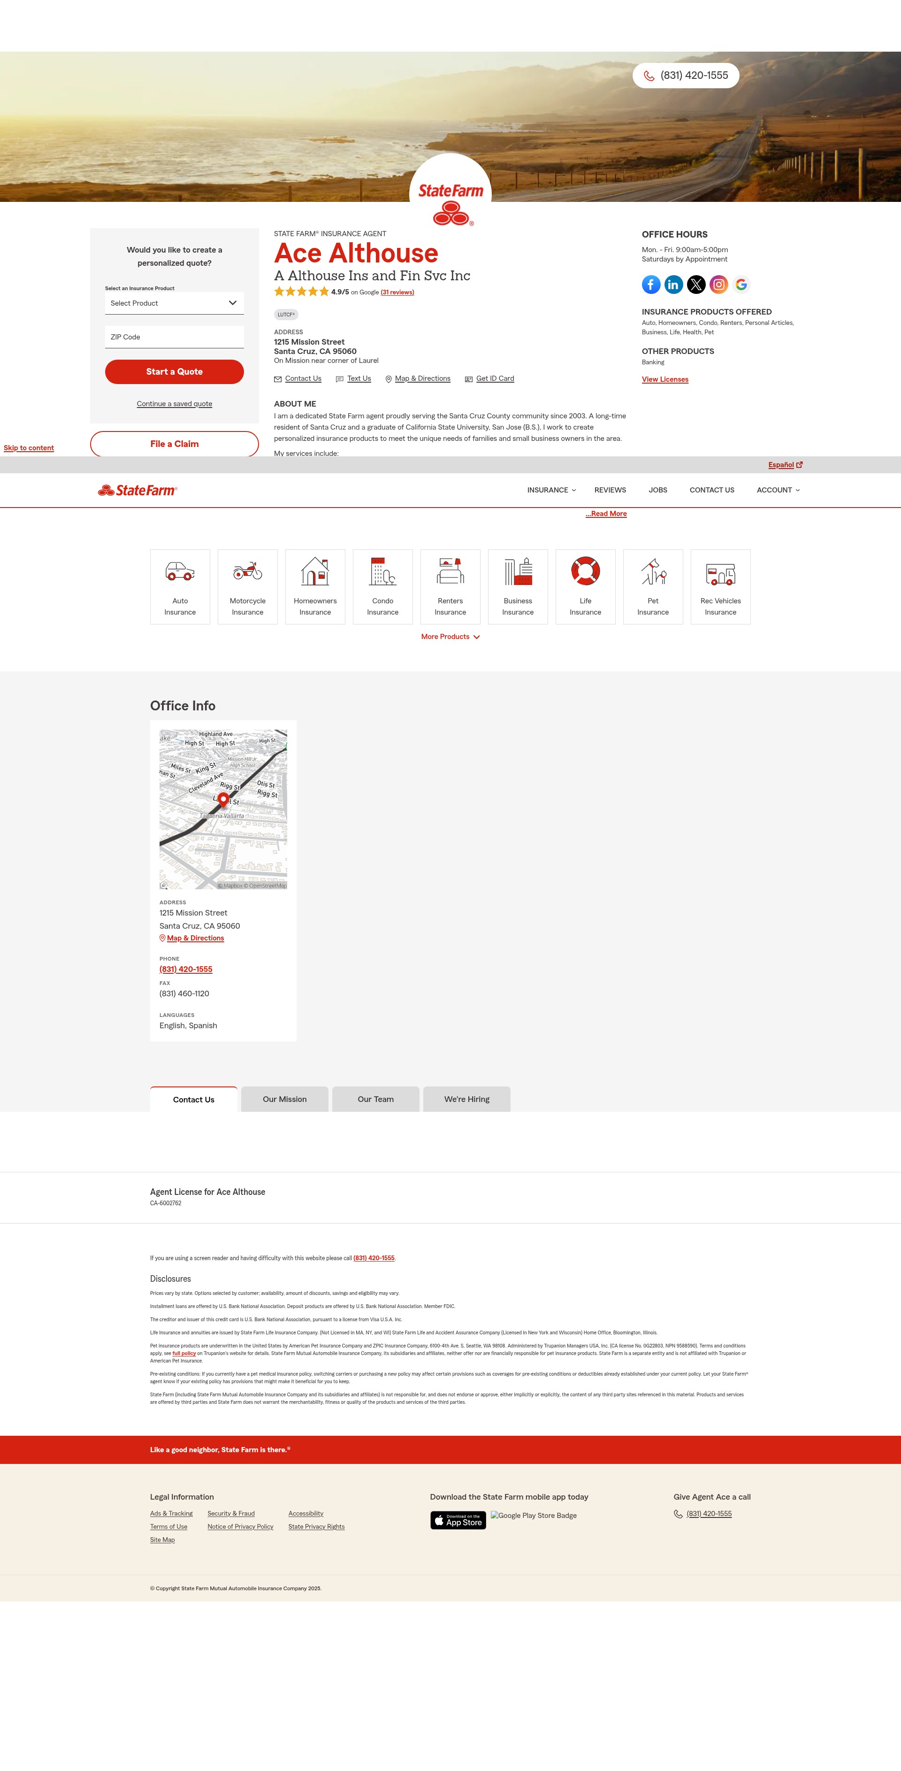Click the ID card icon beside Get ID Card

coord(469,379)
